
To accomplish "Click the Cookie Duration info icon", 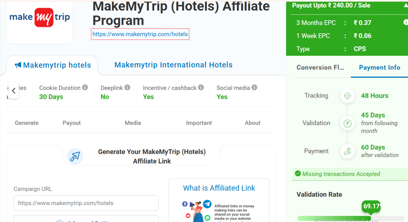I will click(85, 88).
